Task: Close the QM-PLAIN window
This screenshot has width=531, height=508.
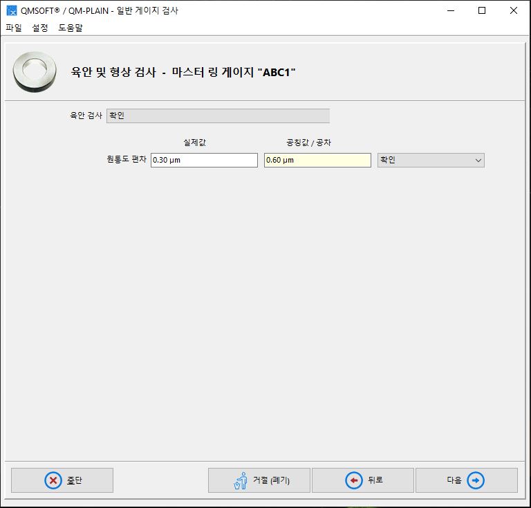Action: [x=514, y=10]
